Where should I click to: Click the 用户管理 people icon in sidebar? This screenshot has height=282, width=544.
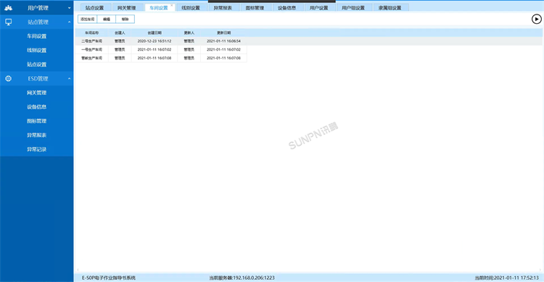tap(8, 8)
